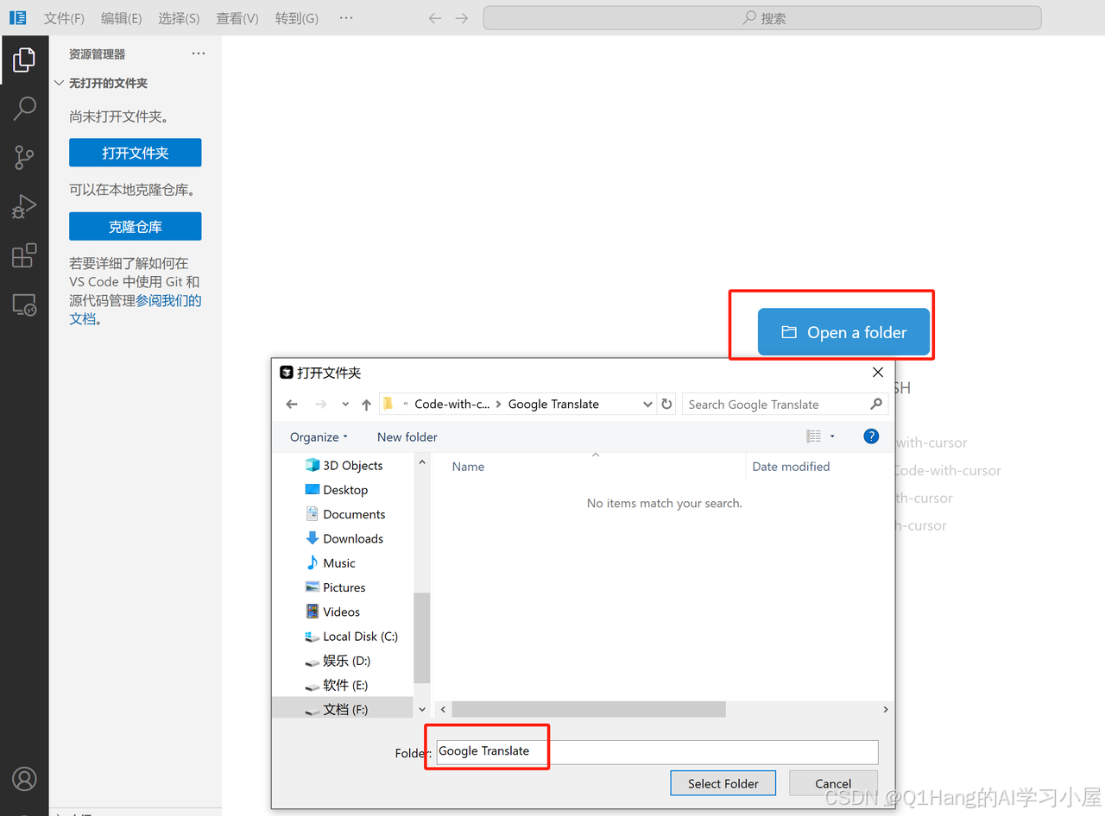Open the Accounts menu icon
The height and width of the screenshot is (816, 1105).
click(x=24, y=779)
